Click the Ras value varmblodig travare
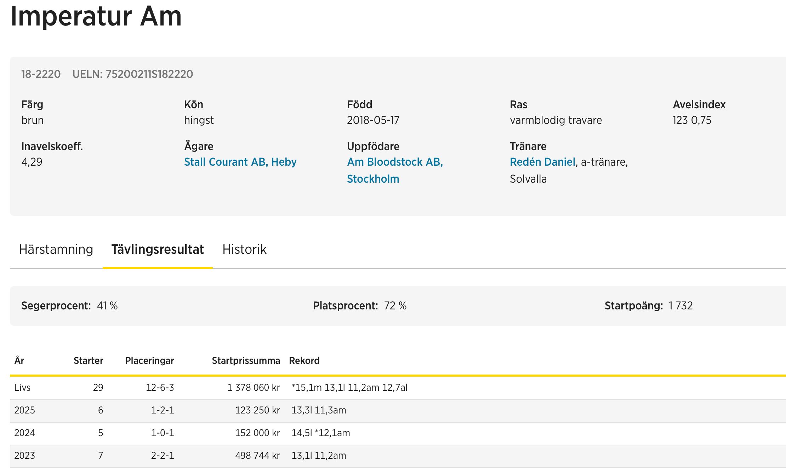The image size is (786, 468). 556,120
